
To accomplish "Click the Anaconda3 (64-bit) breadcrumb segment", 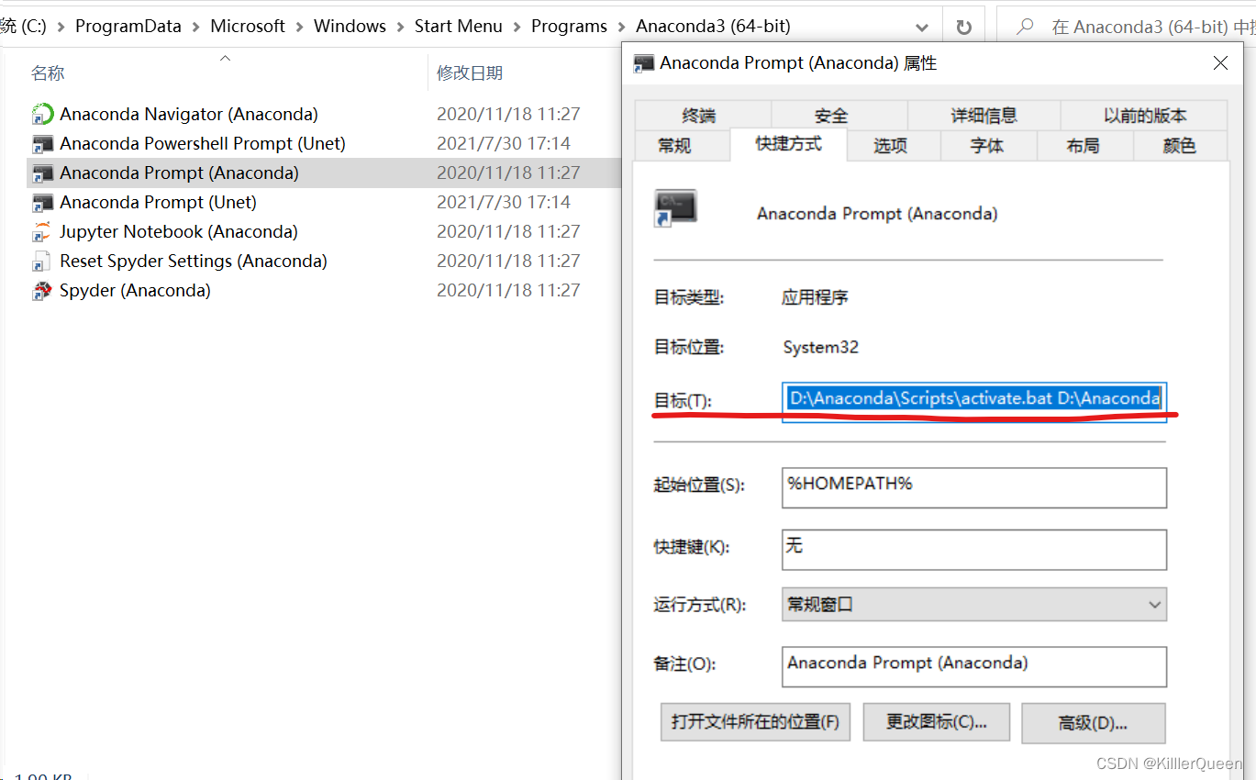I will tap(713, 27).
